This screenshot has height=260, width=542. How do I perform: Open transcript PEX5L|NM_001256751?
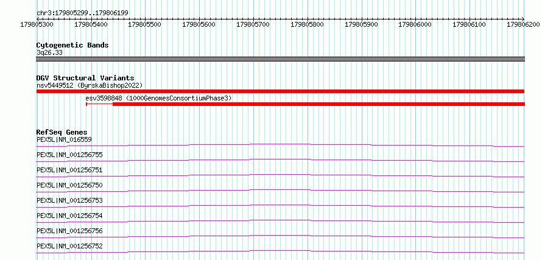pyautogui.click(x=69, y=170)
